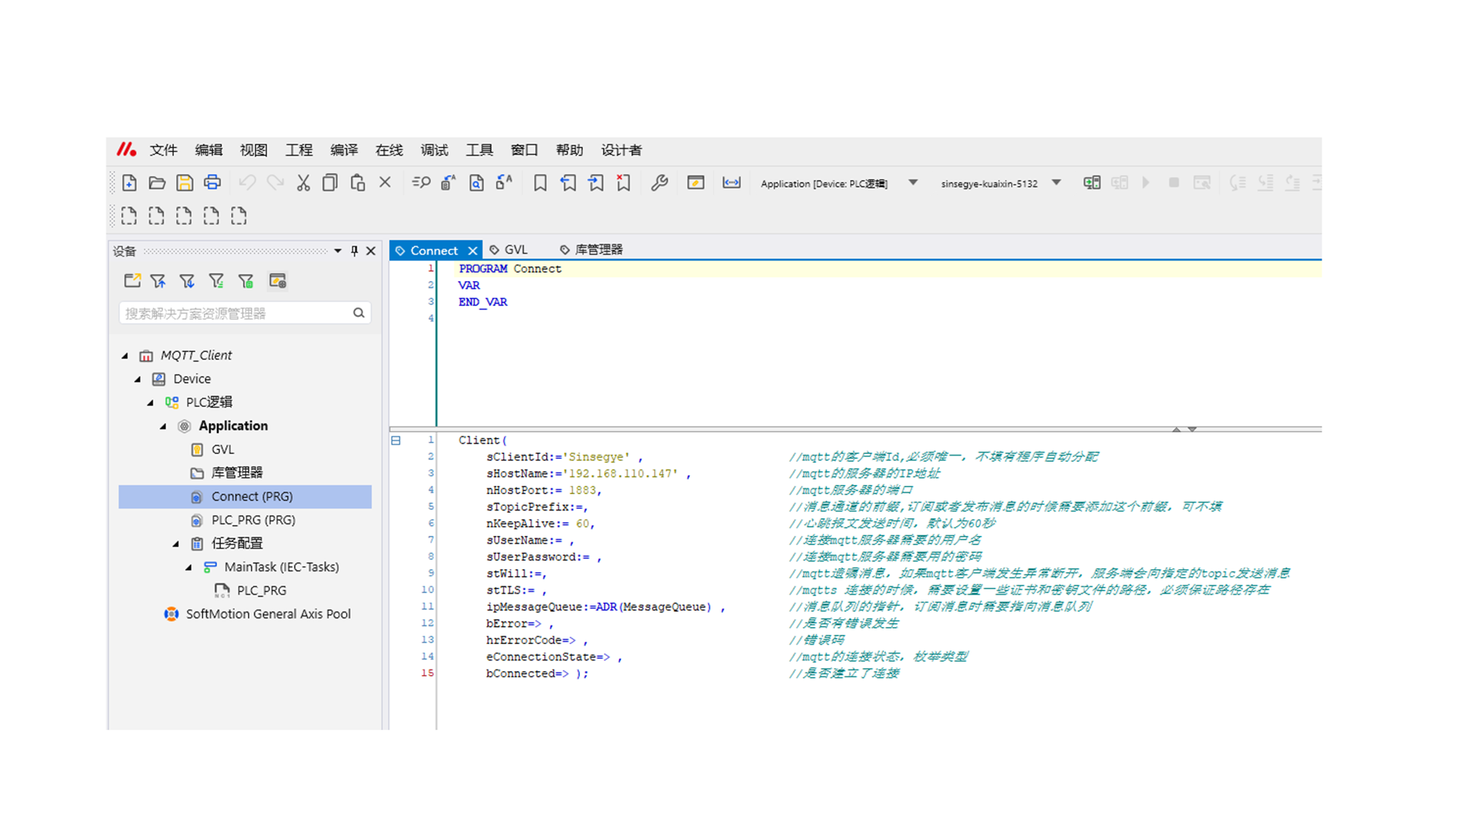
Task: Select SoftMotion General Axis Pool item
Action: (268, 614)
